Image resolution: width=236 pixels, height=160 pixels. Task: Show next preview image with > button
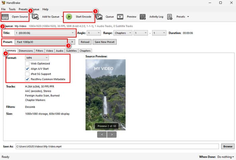(112, 134)
